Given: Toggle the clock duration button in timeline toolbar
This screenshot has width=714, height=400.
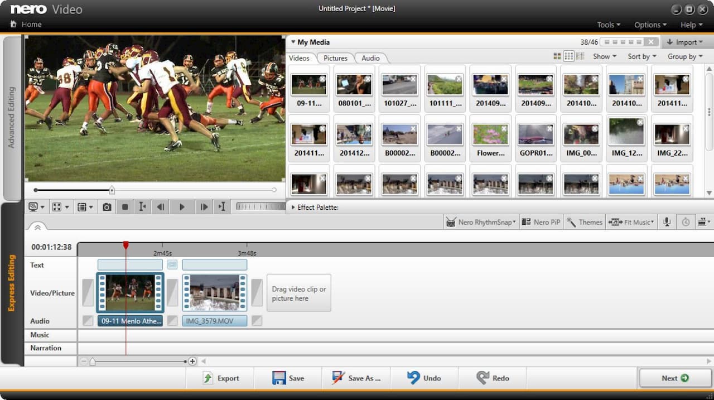Looking at the screenshot, I should pos(686,222).
